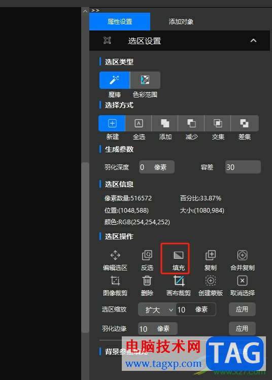Click the Canvas Crop (画布裁剪) icon
272x380 pixels.
tap(179, 281)
